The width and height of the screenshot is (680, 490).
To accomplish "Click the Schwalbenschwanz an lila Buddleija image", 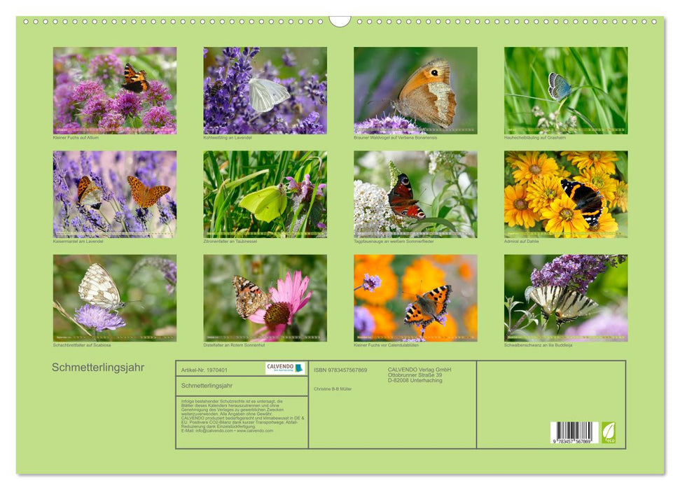I will pyautogui.click(x=566, y=297).
